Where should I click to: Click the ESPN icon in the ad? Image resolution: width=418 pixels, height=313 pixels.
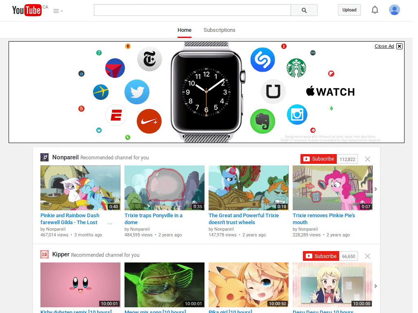(x=116, y=115)
